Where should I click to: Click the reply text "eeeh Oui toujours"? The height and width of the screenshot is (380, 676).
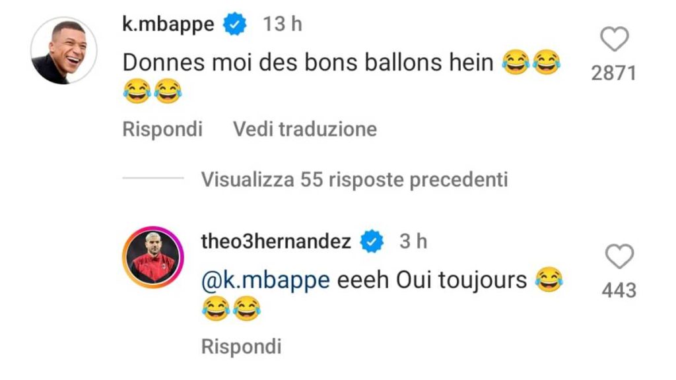click(x=432, y=280)
